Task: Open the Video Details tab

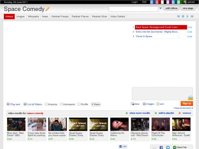Action: pos(118,16)
